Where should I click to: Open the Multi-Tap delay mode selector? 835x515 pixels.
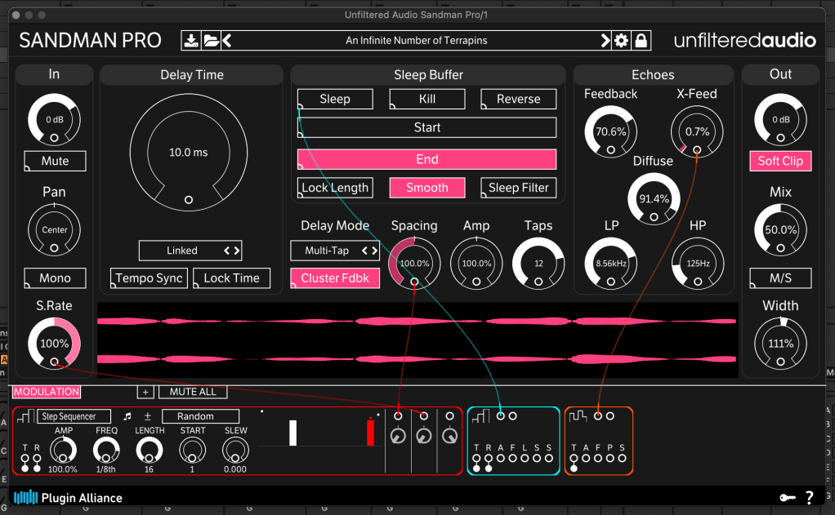coord(335,251)
